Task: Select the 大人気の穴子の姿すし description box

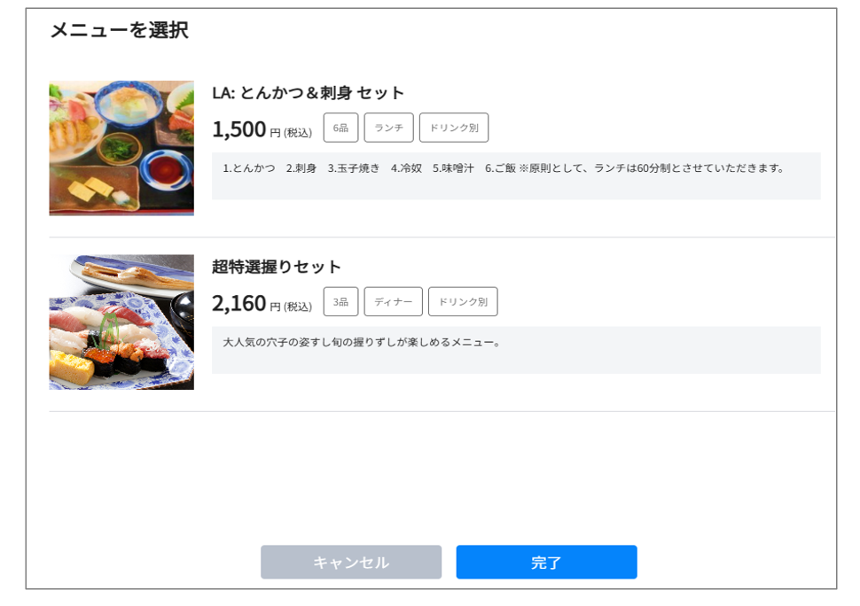Action: point(516,350)
